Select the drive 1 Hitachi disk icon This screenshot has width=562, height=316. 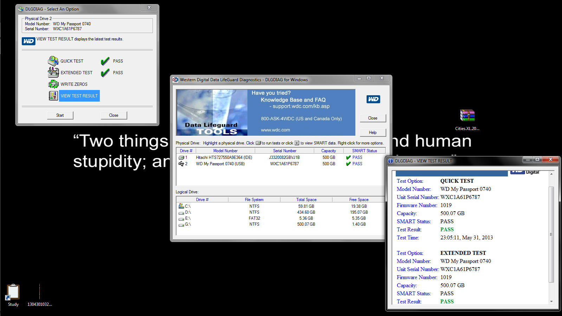click(181, 157)
